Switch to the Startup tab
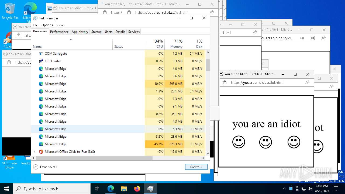 click(96, 32)
